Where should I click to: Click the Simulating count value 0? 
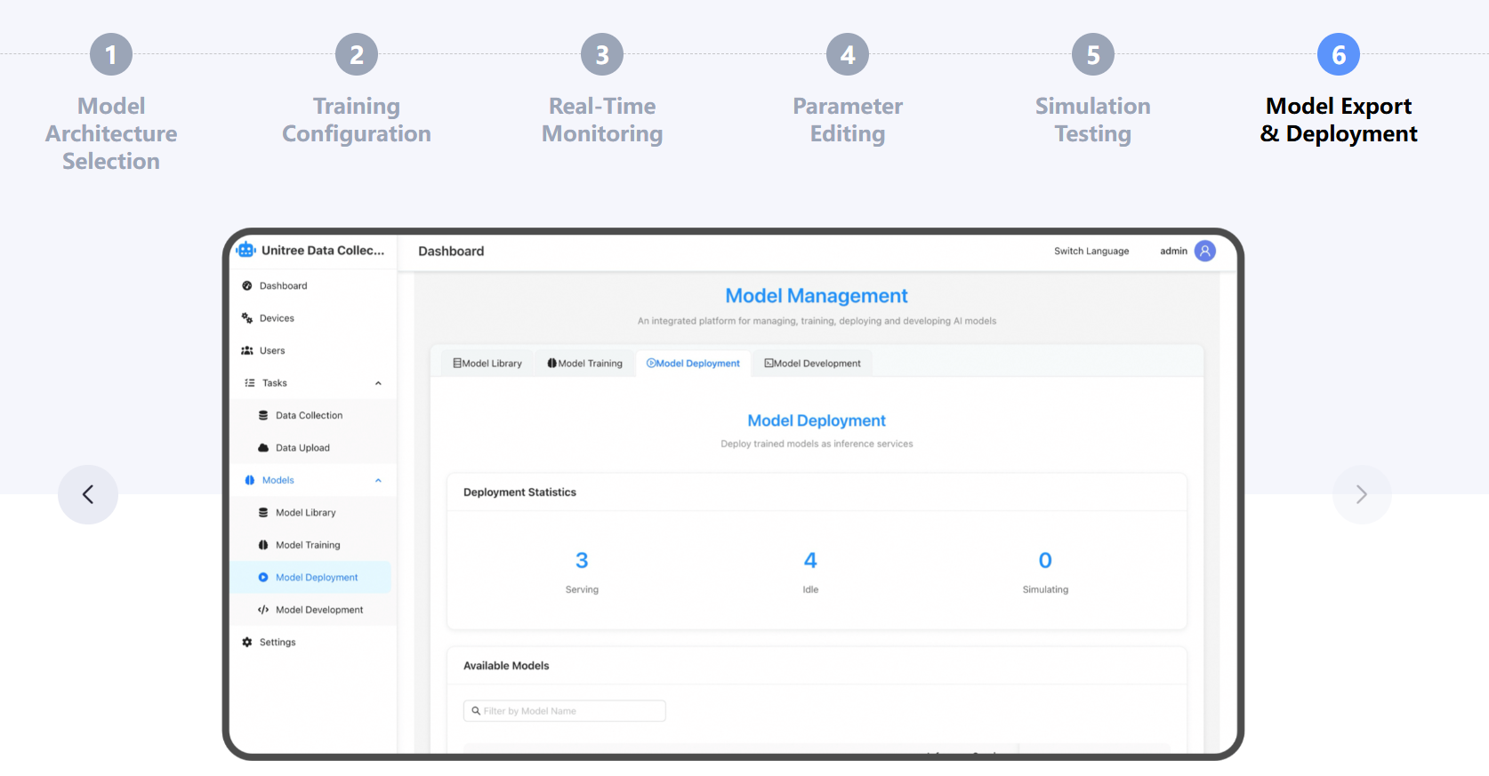click(1045, 561)
